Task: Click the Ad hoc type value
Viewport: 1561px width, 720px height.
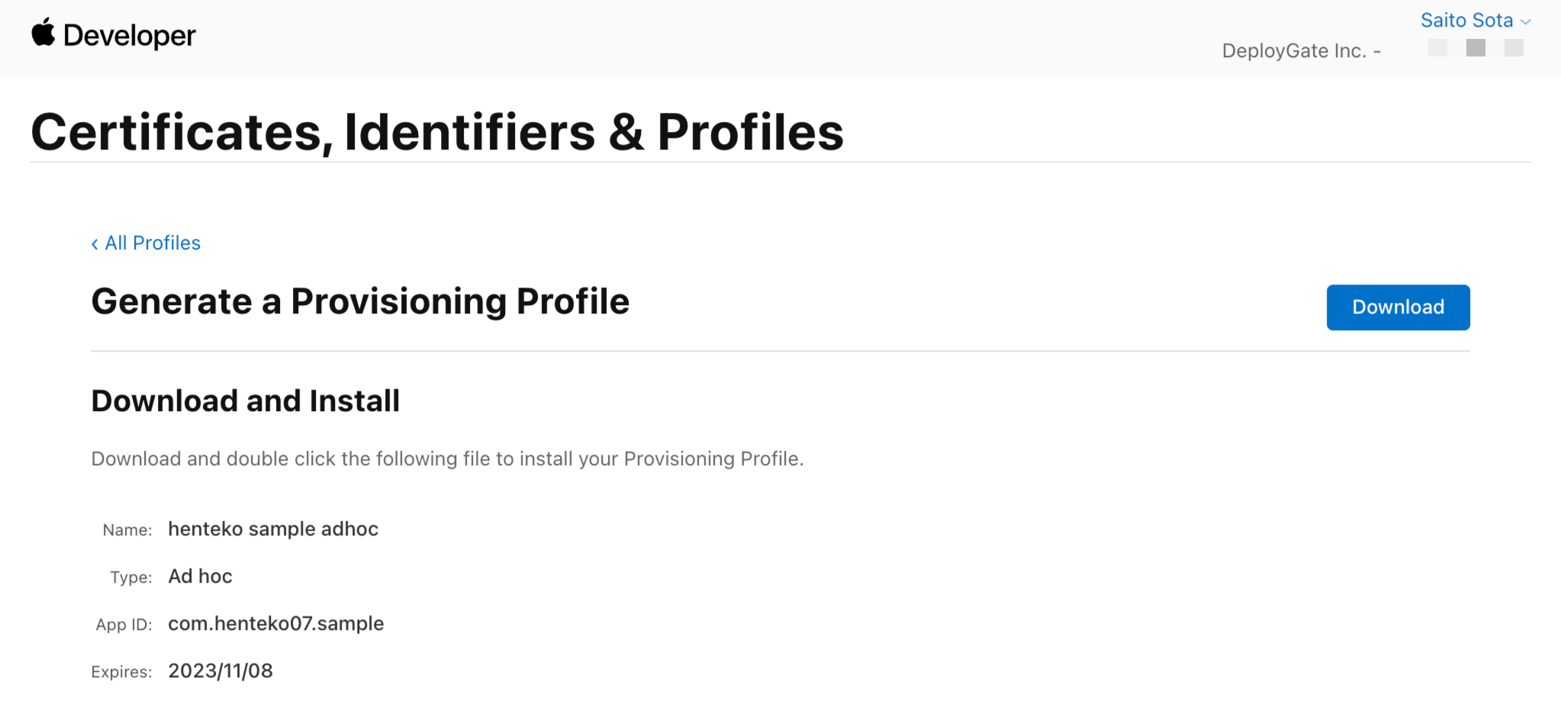Action: 200,576
